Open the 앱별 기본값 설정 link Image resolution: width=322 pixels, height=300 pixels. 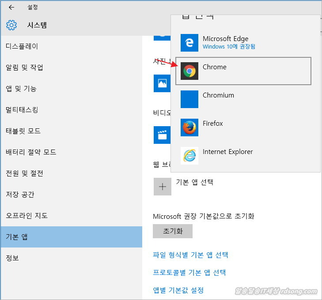tap(178, 290)
